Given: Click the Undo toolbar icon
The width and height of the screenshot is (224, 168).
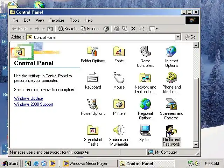Looking at the screenshot, I should click(141, 29).
